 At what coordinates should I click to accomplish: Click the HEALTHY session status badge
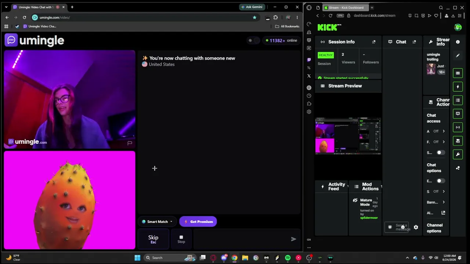tap(326, 55)
